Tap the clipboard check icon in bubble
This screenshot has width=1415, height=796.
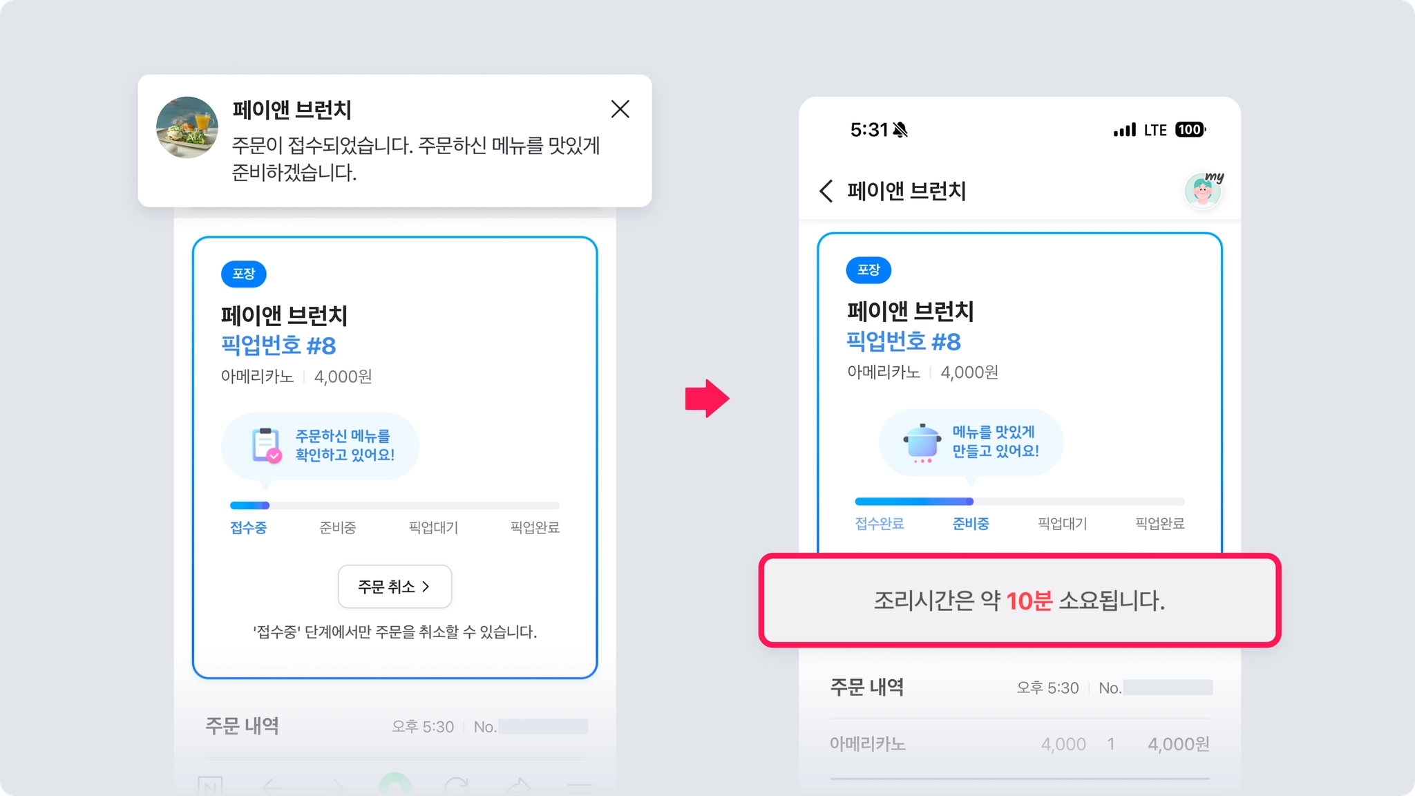[266, 446]
